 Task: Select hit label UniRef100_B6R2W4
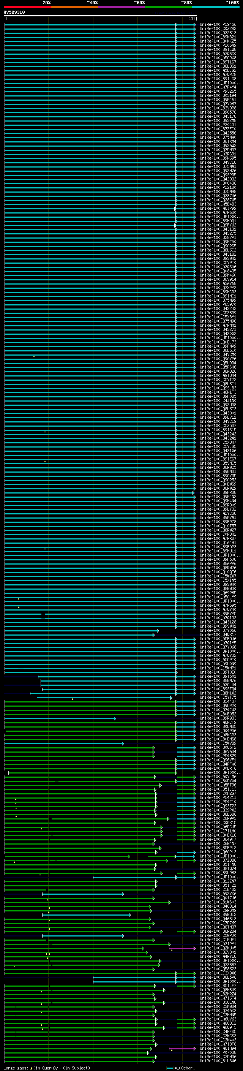(x=218, y=932)
